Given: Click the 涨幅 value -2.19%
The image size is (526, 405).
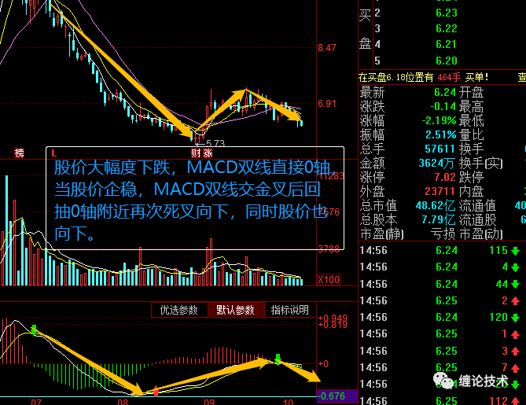Looking at the screenshot, I should pos(439,120).
